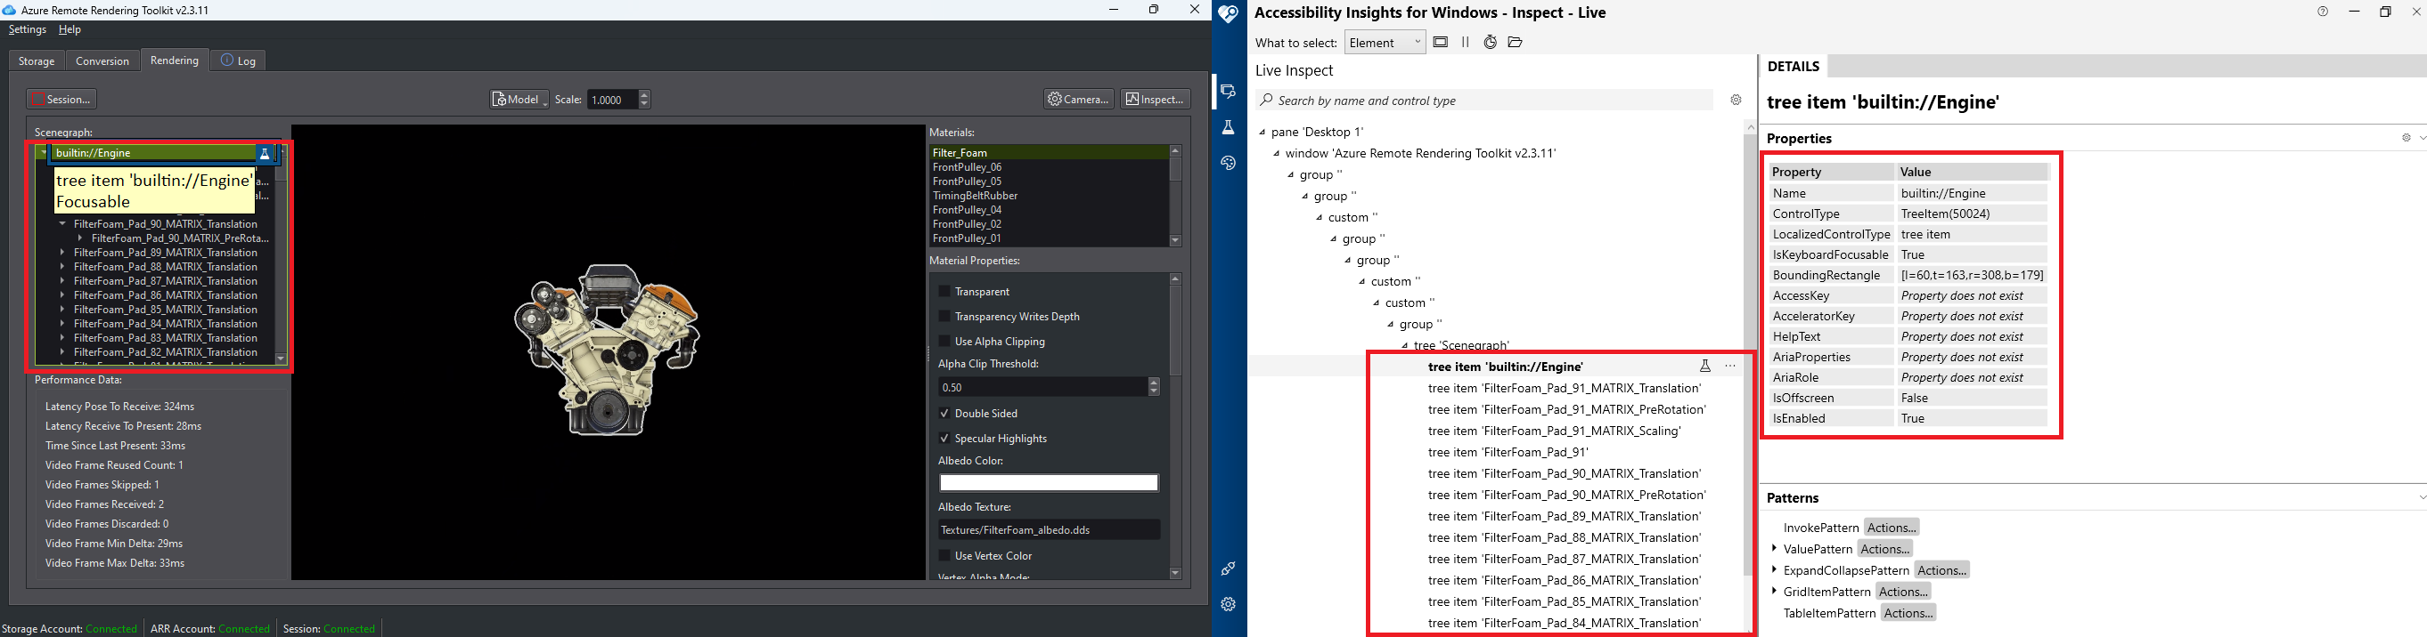Pause live inspection with the pause icon
This screenshot has height=637, width=2427.
(1465, 43)
